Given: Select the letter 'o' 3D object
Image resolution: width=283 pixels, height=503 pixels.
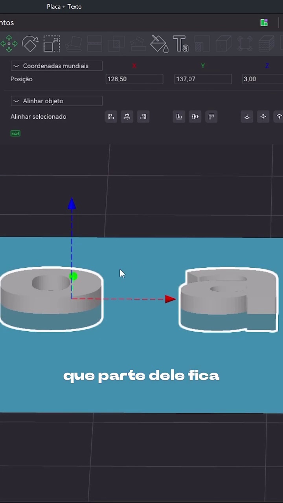Looking at the screenshot, I should click(51, 299).
